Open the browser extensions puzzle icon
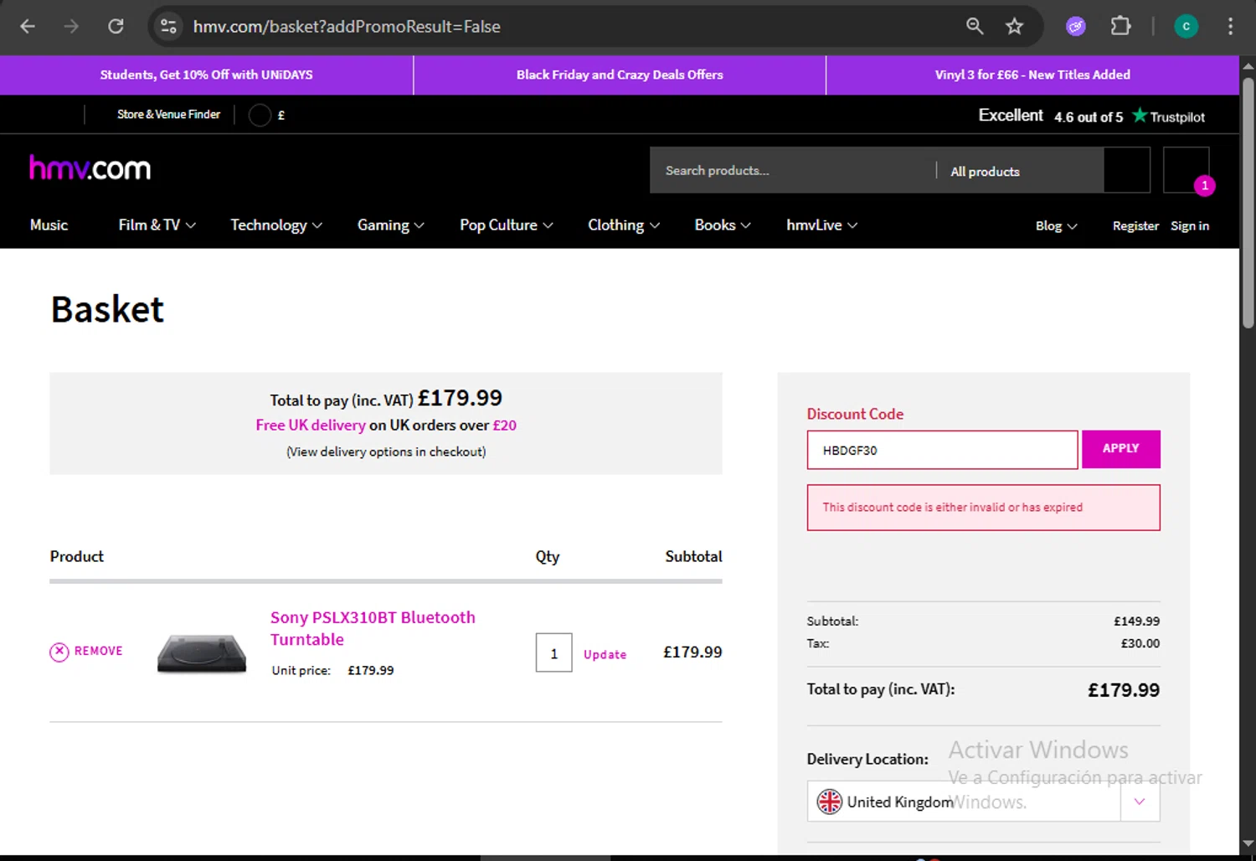Image resolution: width=1256 pixels, height=861 pixels. [x=1120, y=26]
